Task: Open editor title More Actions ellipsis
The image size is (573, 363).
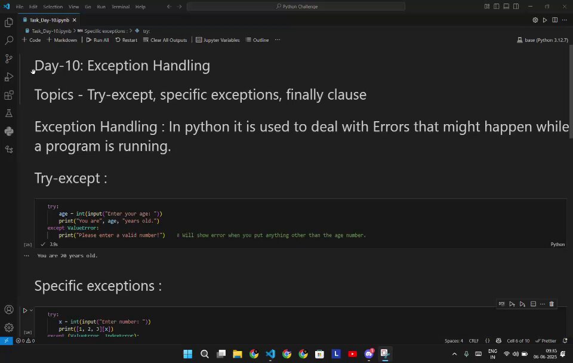Action: point(565,20)
